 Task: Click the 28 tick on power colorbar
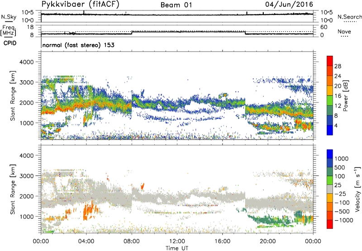coord(338,66)
